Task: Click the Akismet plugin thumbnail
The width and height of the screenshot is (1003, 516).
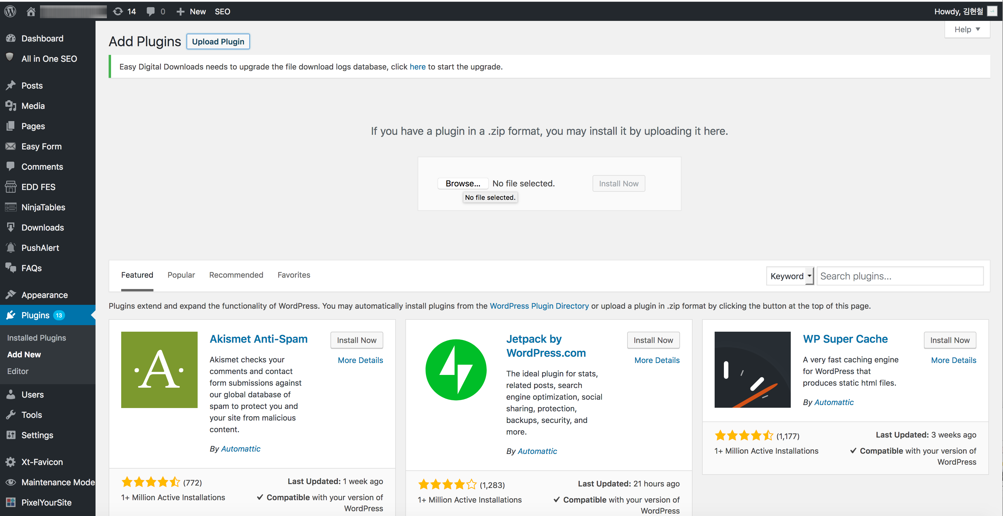Action: click(x=159, y=370)
